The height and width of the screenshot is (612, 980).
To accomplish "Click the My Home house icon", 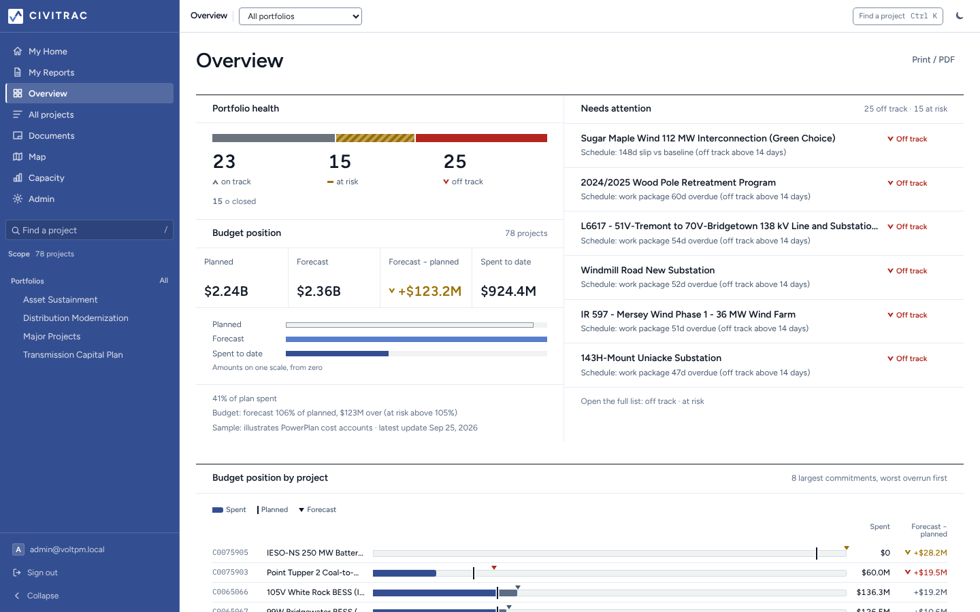I will tap(18, 51).
